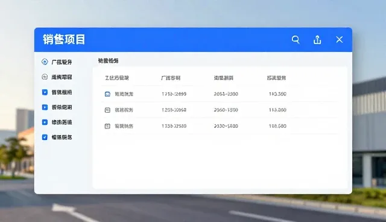The height and width of the screenshot is (222, 386).
Task: Sort by the second table column header
Action: pos(171,78)
